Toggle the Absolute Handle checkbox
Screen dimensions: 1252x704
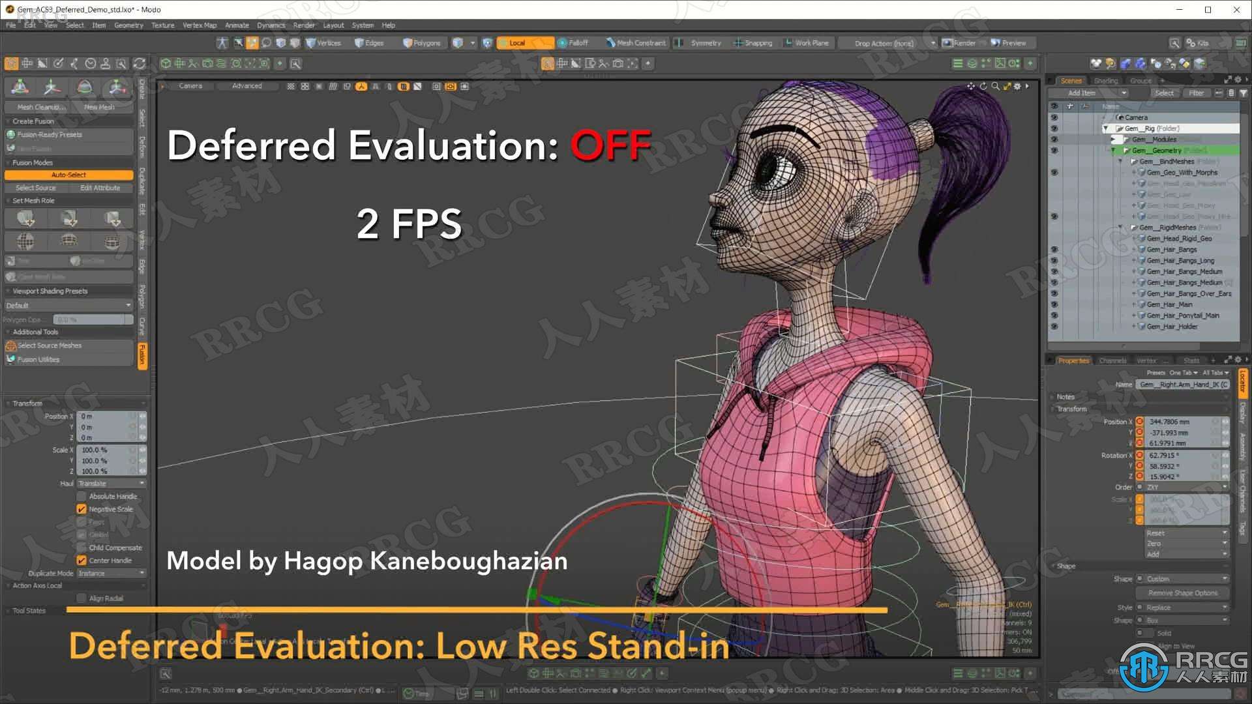click(82, 497)
